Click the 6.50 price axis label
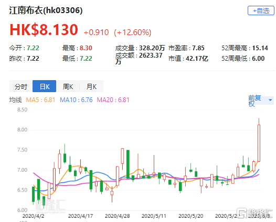Screen dimensions: 276x222 click(22, 190)
